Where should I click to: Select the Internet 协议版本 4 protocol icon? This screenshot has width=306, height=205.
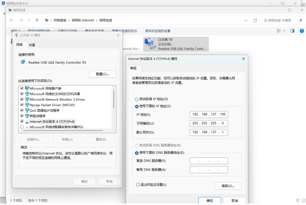tap(27, 122)
